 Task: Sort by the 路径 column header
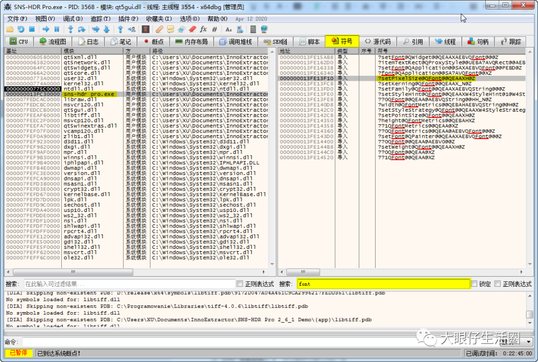tap(210, 51)
